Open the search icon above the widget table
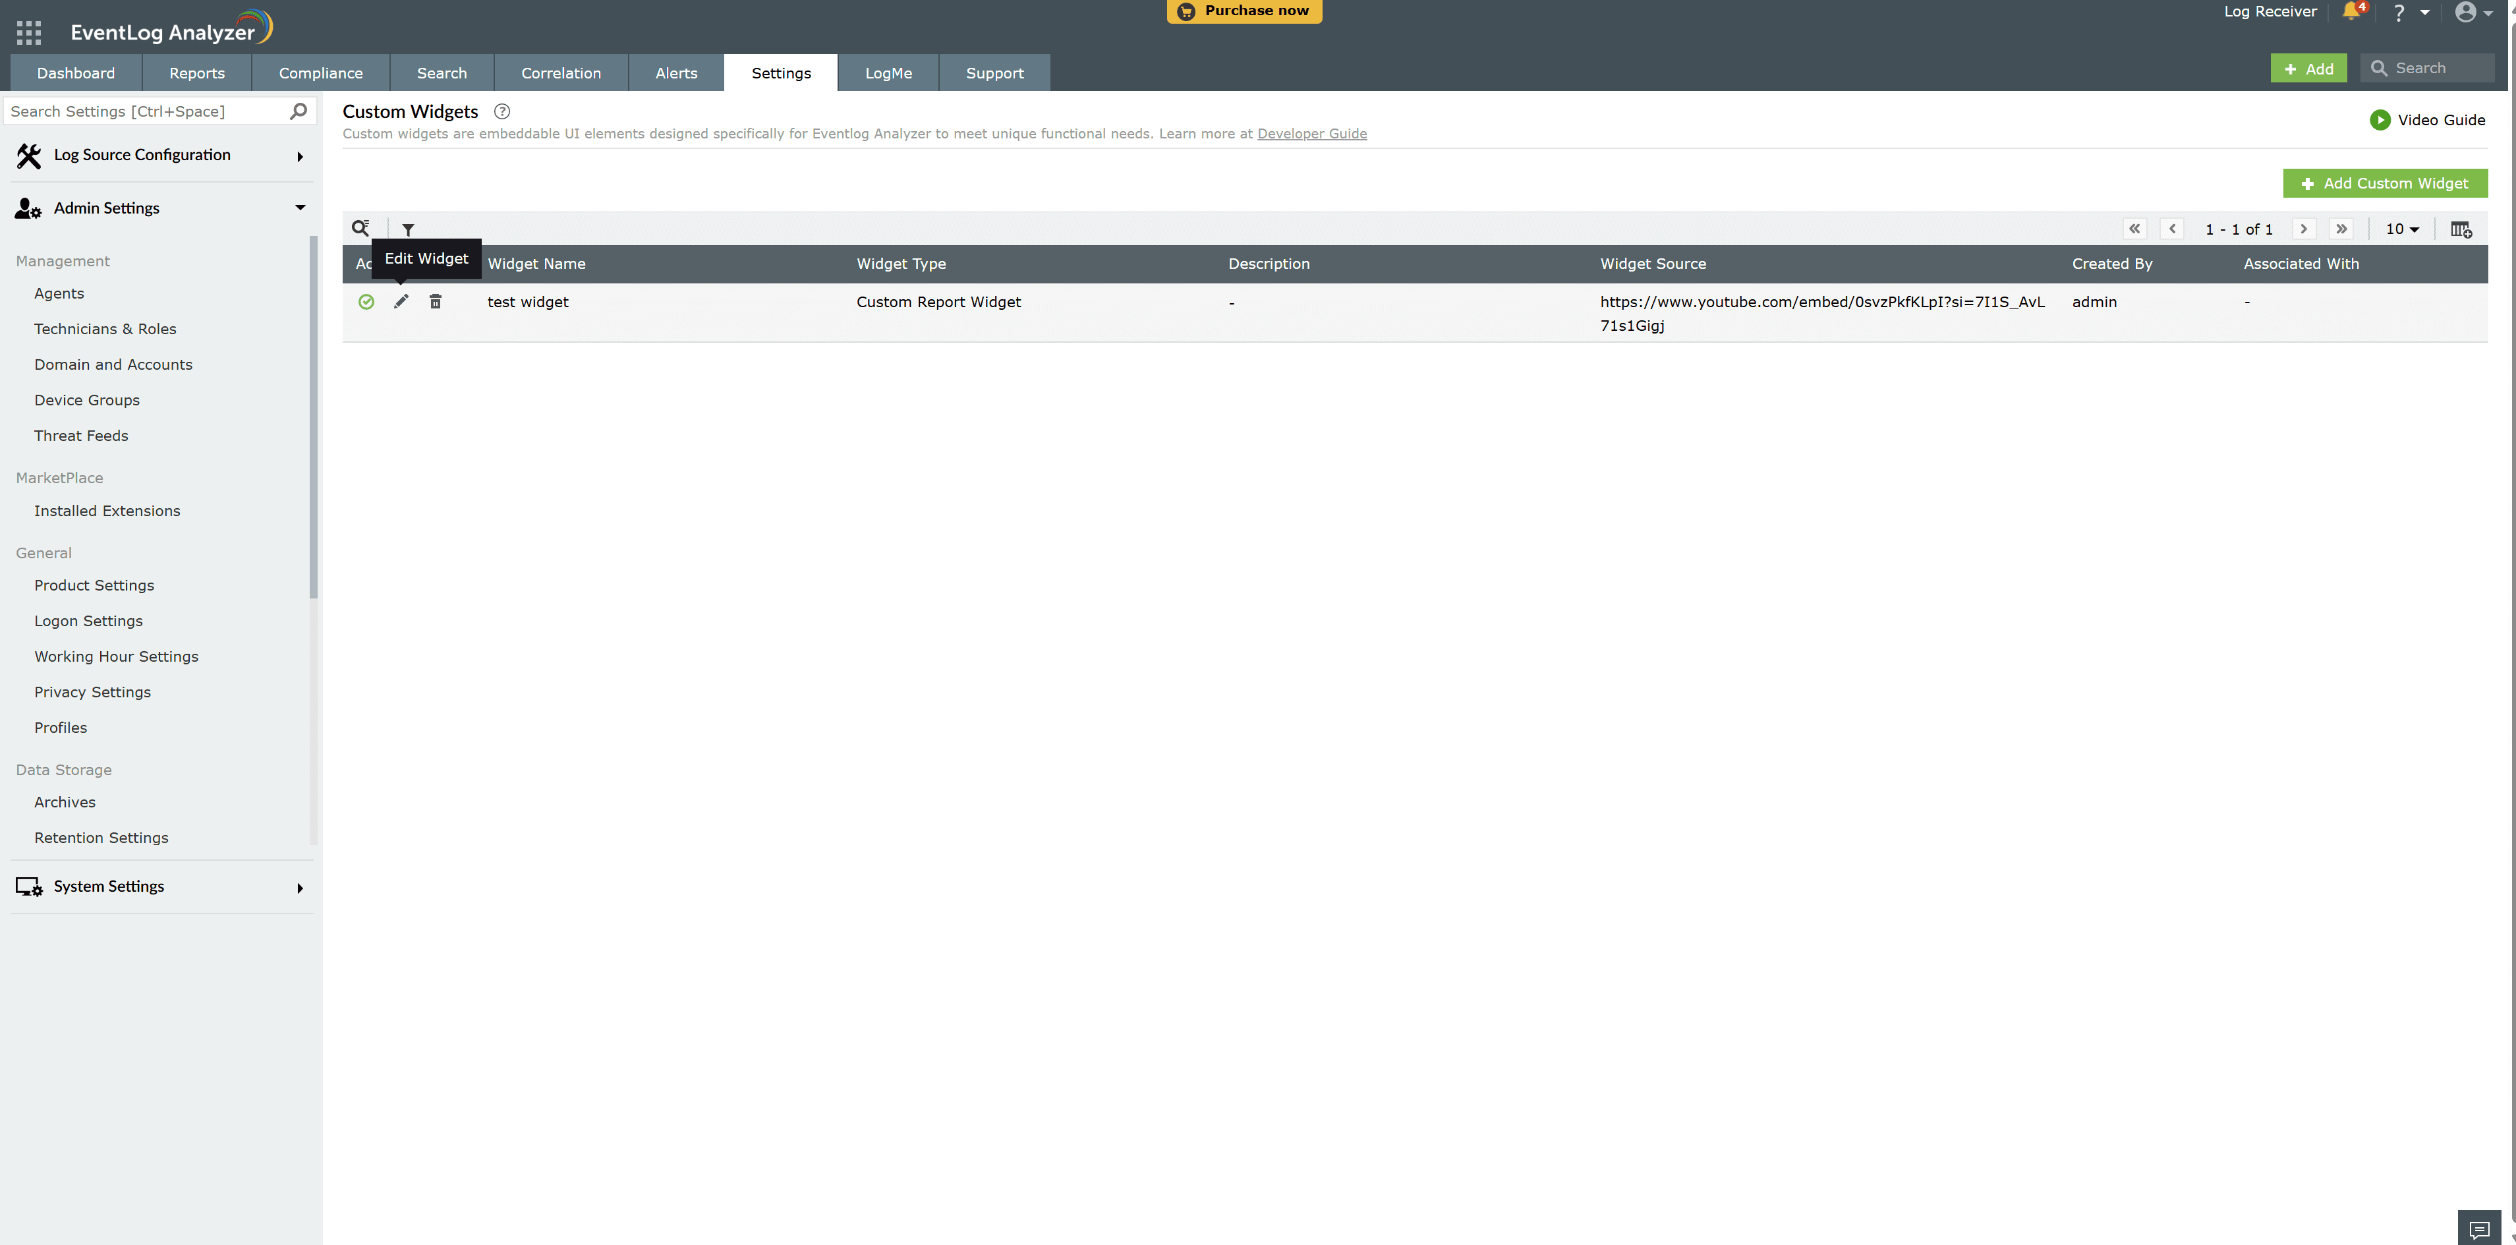 pos(361,227)
